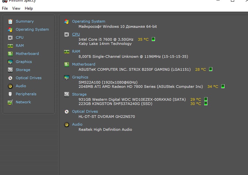Click the CPU chip icon in summary panel
Viewport: 248px width, 175px height.
pyautogui.click(x=67, y=35)
